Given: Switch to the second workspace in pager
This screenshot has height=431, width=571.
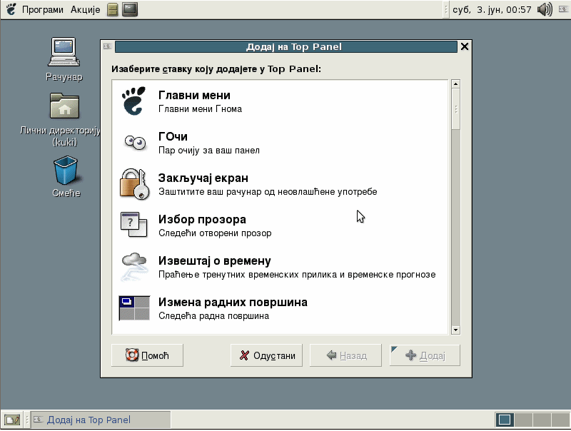Looking at the screenshot, I should (523, 420).
